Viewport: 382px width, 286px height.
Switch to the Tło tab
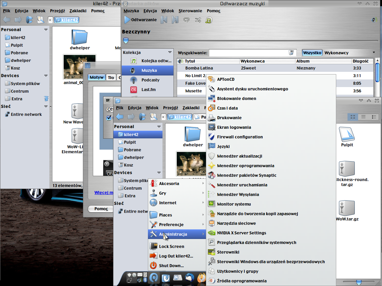click(x=111, y=77)
